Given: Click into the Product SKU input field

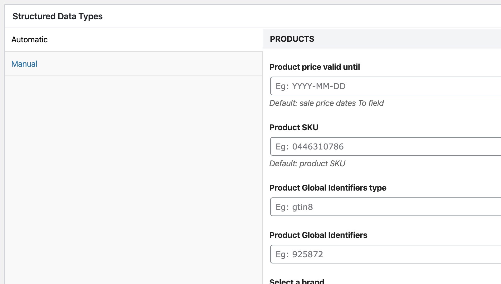Looking at the screenshot, I should tap(386, 146).
